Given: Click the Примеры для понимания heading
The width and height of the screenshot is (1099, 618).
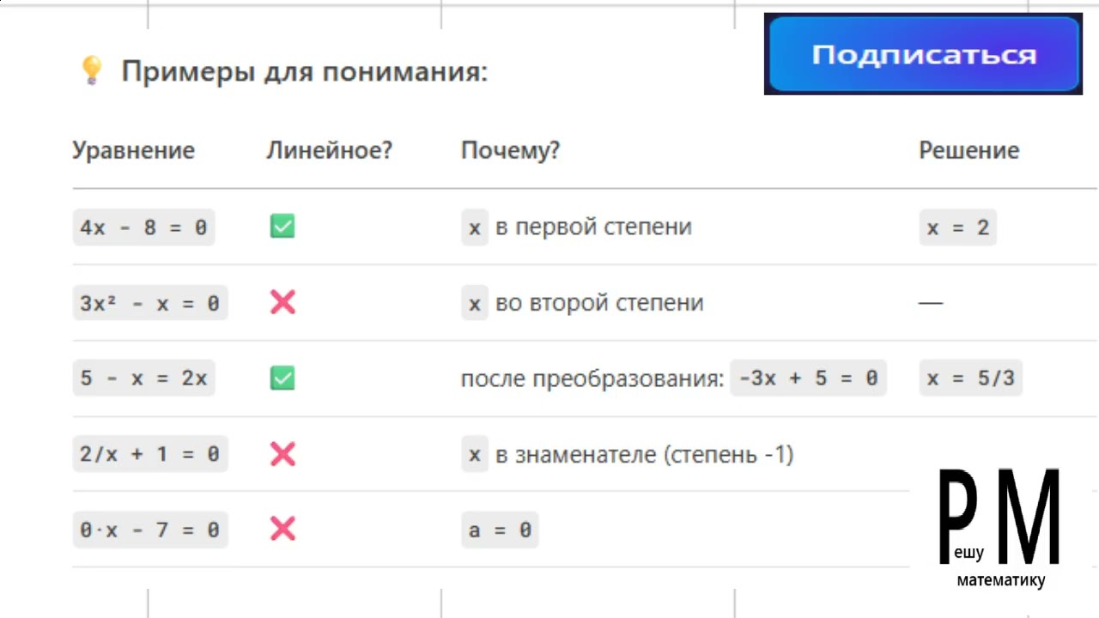Looking at the screenshot, I should tap(304, 71).
